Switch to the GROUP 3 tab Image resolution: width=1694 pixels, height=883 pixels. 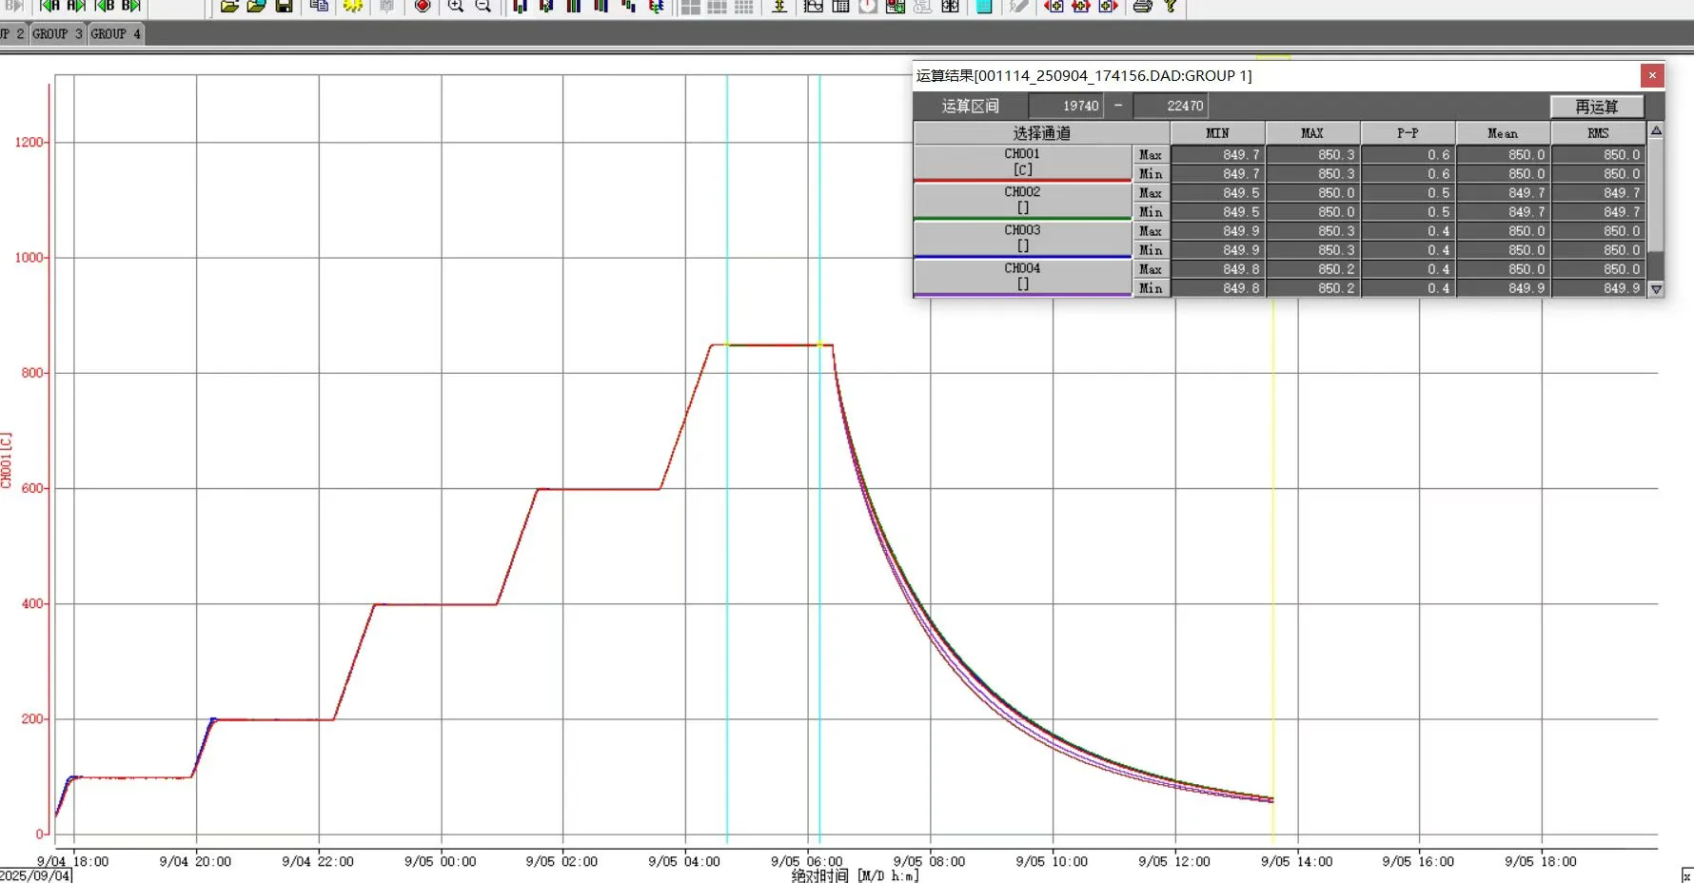point(58,34)
